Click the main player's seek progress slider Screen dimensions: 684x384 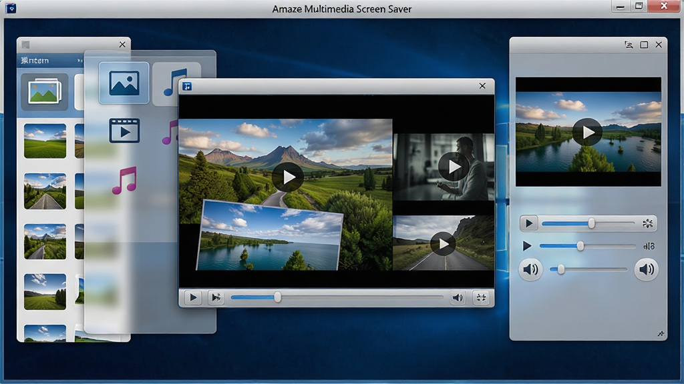337,297
